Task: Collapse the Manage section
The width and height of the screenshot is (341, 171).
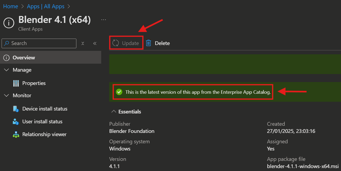Action: tap(7, 70)
